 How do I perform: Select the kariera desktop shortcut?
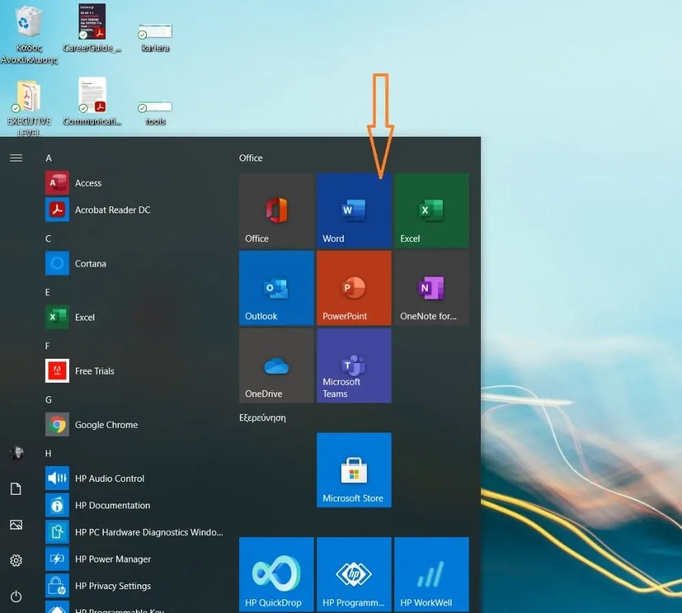155,38
